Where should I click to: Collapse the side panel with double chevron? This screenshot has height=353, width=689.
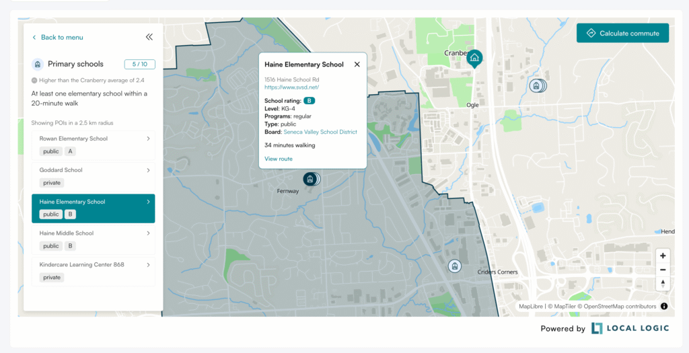(149, 37)
